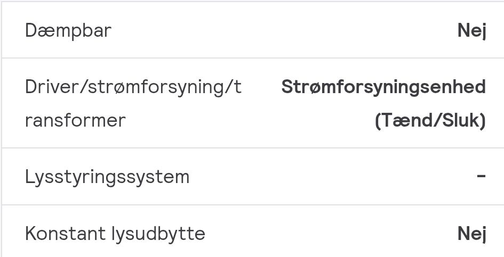Click the empty space between Lysstyringssystem and dash
The width and height of the screenshot is (504, 257).
coord(333,177)
